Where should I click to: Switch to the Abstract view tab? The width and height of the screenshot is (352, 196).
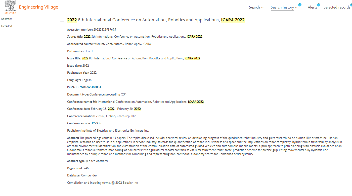pyautogui.click(x=6, y=19)
